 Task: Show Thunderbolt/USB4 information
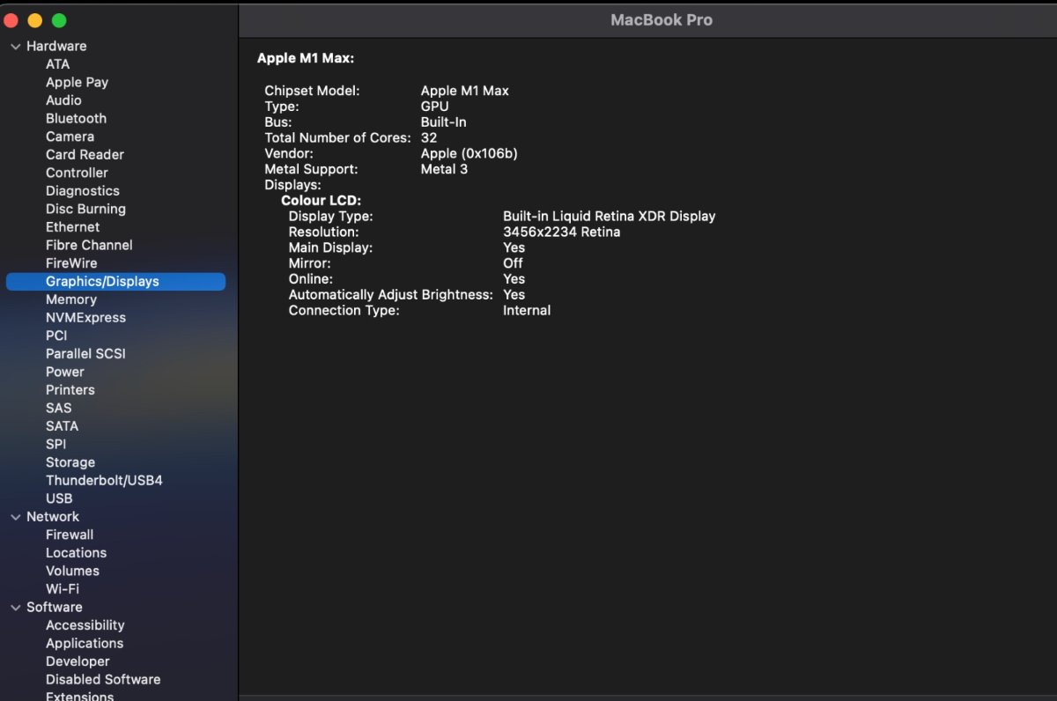pos(104,481)
